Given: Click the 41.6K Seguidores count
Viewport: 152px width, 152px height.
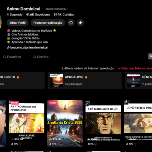Looking at the screenshot, I should 38,14.
